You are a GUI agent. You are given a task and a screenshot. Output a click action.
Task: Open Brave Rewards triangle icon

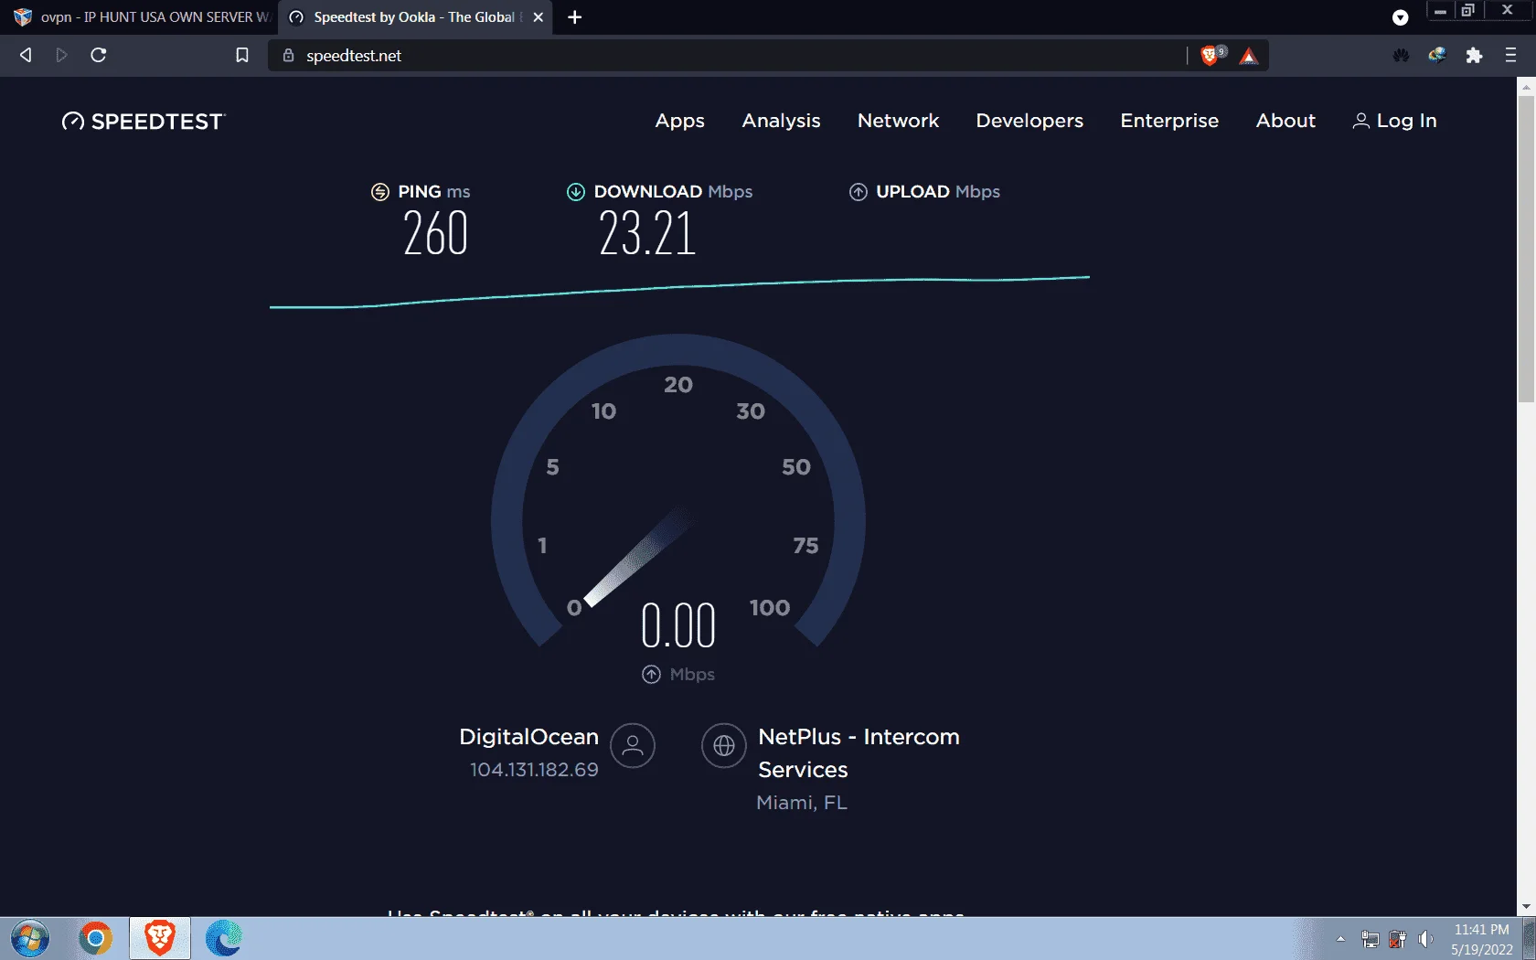click(1249, 57)
